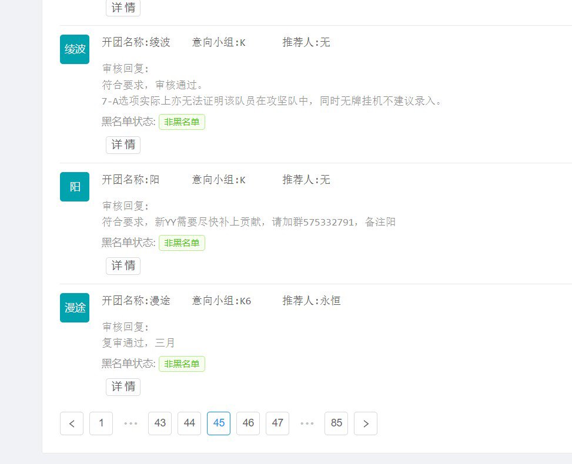This screenshot has height=464, width=572.
Task: Select current page 45
Action: click(x=219, y=423)
